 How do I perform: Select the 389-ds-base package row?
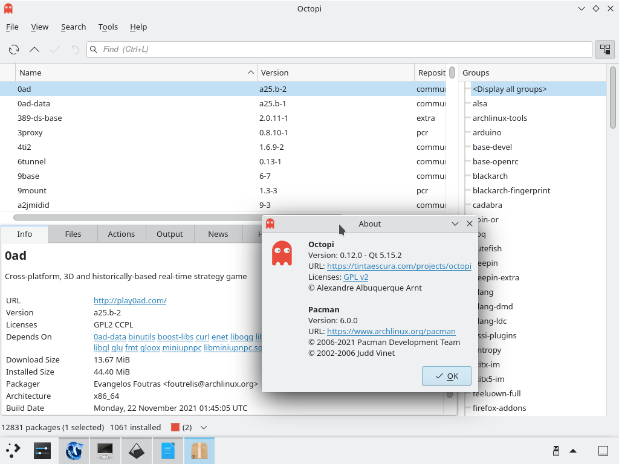point(222,118)
